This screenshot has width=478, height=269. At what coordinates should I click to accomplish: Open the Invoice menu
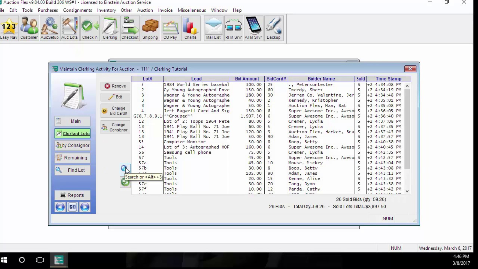click(165, 10)
